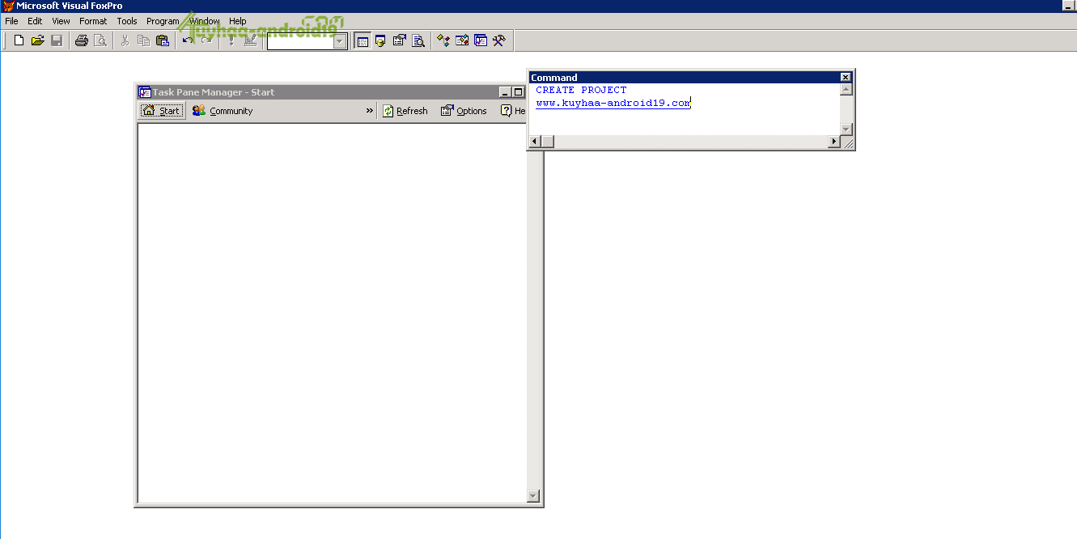Open the Object Browser toolbar icon
This screenshot has width=1077, height=539.
pyautogui.click(x=462, y=40)
